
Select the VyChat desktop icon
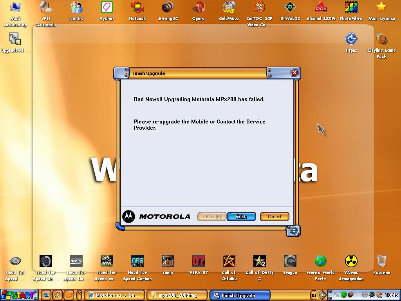107,11
